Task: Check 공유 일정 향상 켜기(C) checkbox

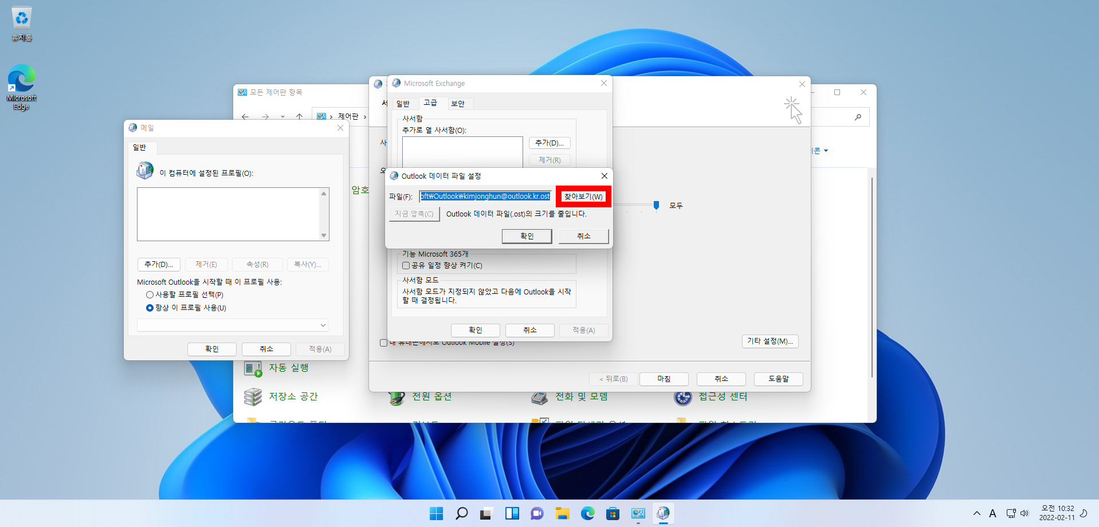Action: 406,265
